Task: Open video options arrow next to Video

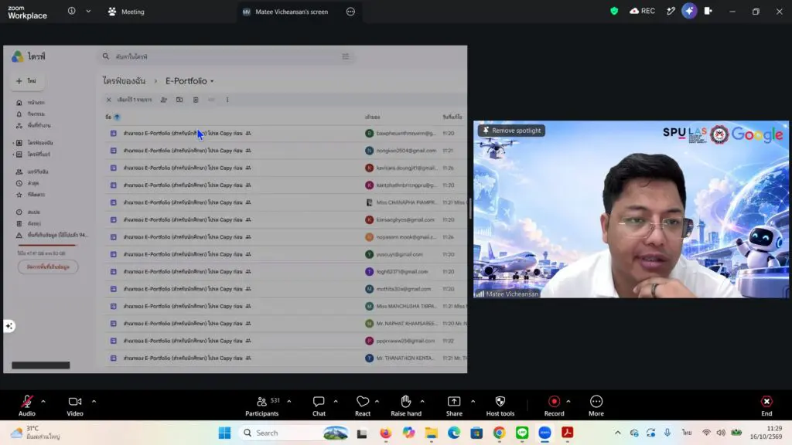Action: (94, 402)
